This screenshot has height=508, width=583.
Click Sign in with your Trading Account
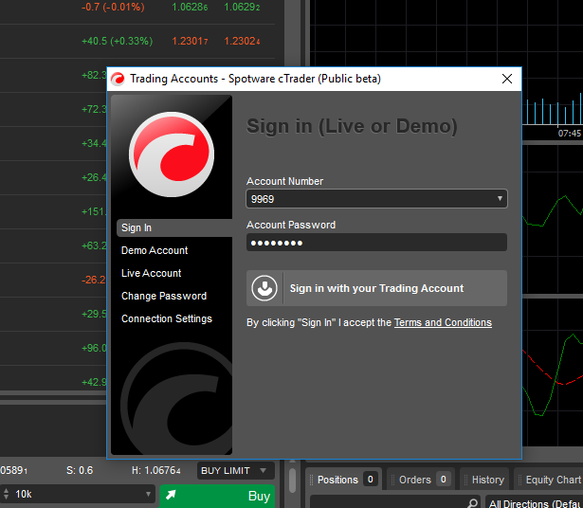coord(376,288)
